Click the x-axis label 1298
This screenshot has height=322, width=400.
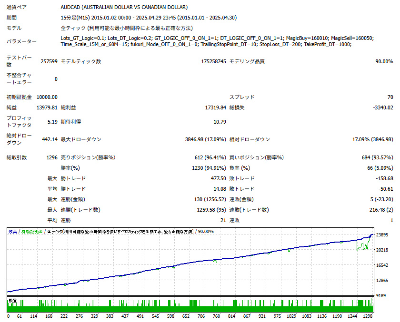pos(368,316)
